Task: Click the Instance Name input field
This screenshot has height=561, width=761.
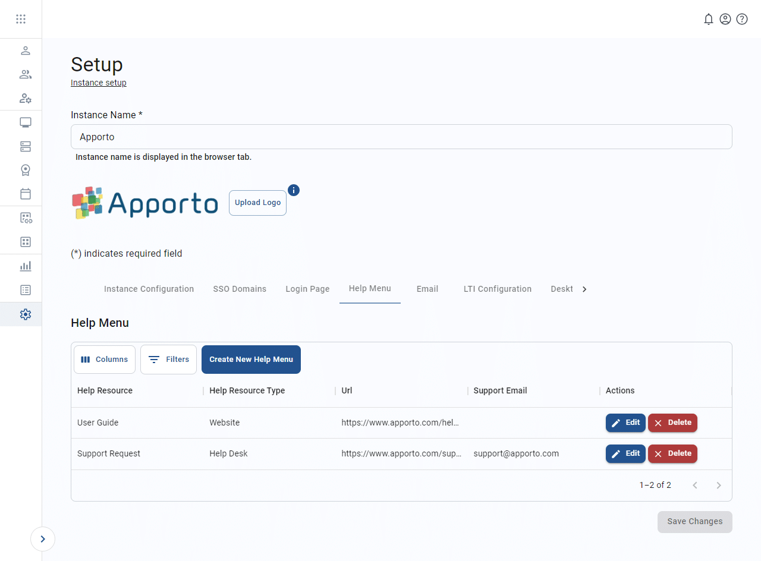Action: [x=401, y=137]
